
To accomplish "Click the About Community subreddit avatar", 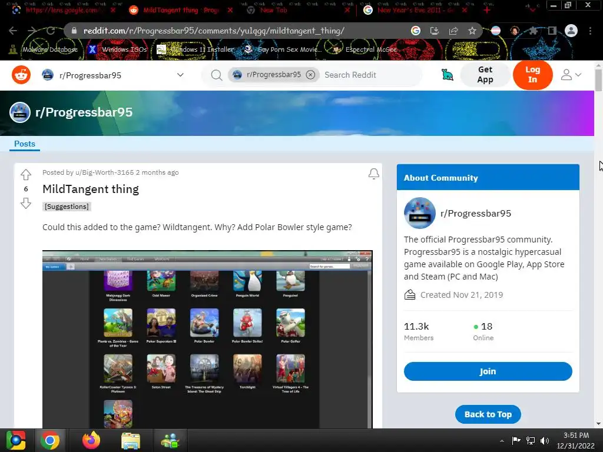I will click(x=419, y=213).
